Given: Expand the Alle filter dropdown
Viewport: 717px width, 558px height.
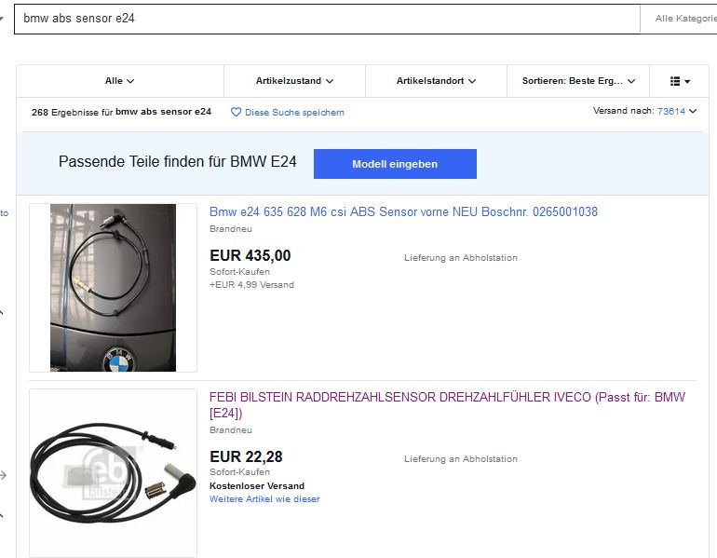Looking at the screenshot, I should pyautogui.click(x=120, y=81).
